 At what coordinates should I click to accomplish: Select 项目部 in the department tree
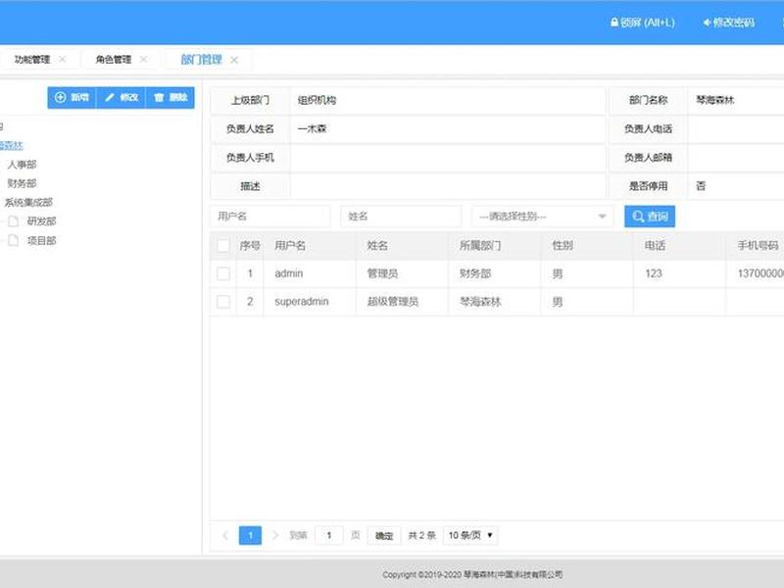pyautogui.click(x=41, y=240)
